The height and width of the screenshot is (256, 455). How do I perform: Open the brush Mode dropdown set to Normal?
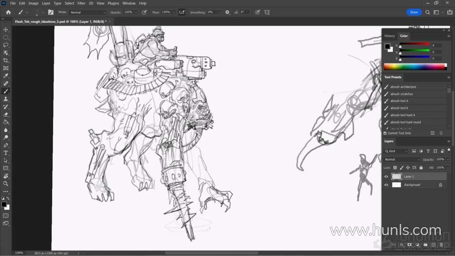(88, 12)
